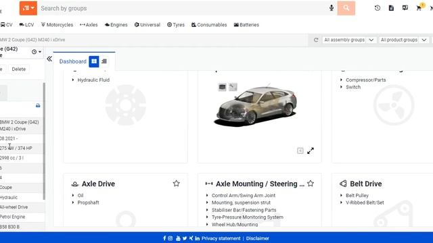Open the orange search category selector
This screenshot has height=243, width=433.
(x=28, y=8)
